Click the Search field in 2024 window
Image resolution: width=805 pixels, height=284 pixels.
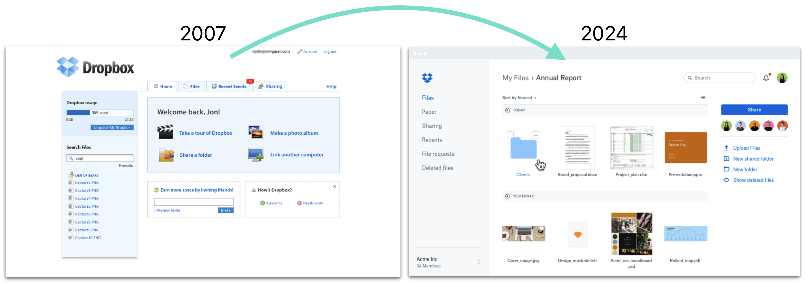click(x=719, y=78)
